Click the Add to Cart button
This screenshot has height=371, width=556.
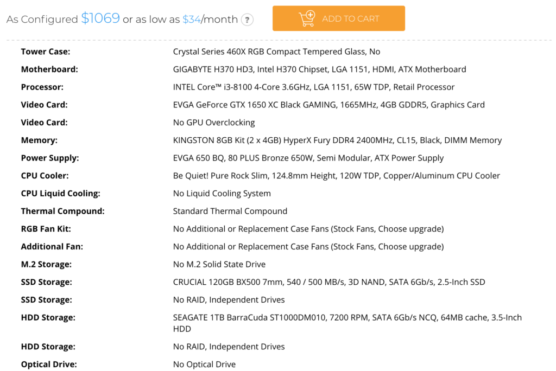339,18
